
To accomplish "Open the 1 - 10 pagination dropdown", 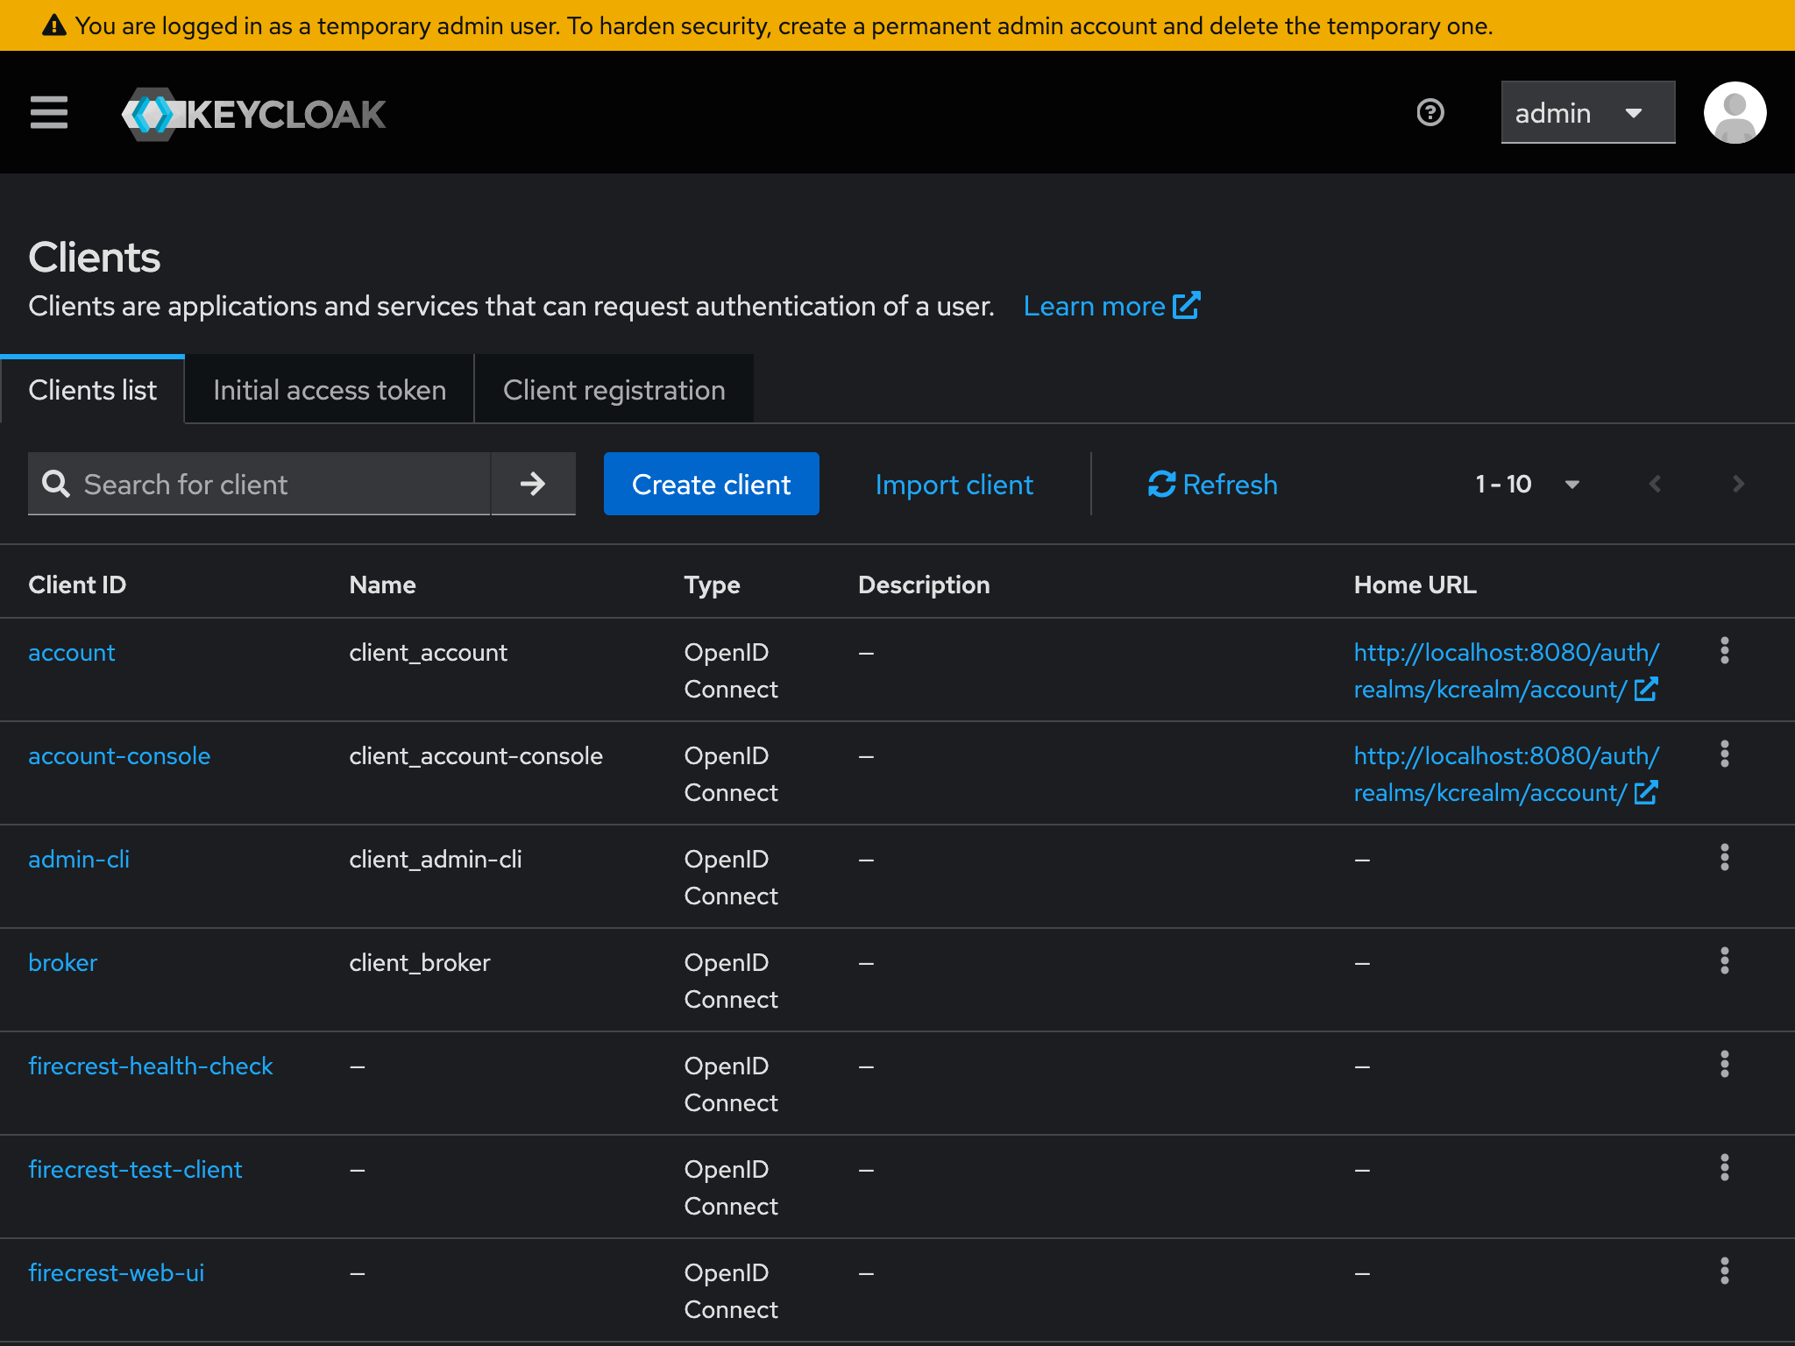I will coord(1528,484).
